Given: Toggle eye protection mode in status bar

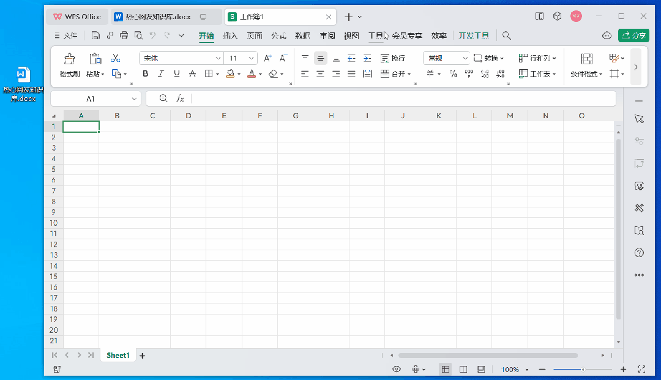Looking at the screenshot, I should tap(397, 369).
